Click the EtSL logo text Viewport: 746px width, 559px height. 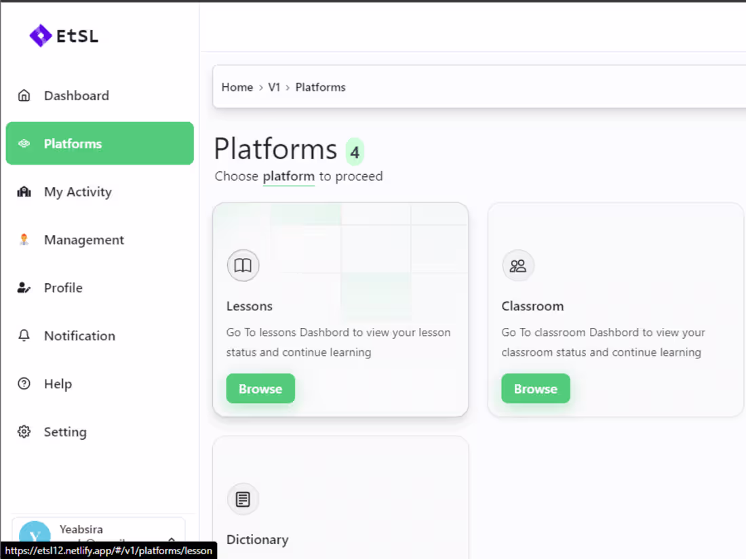[x=77, y=36]
